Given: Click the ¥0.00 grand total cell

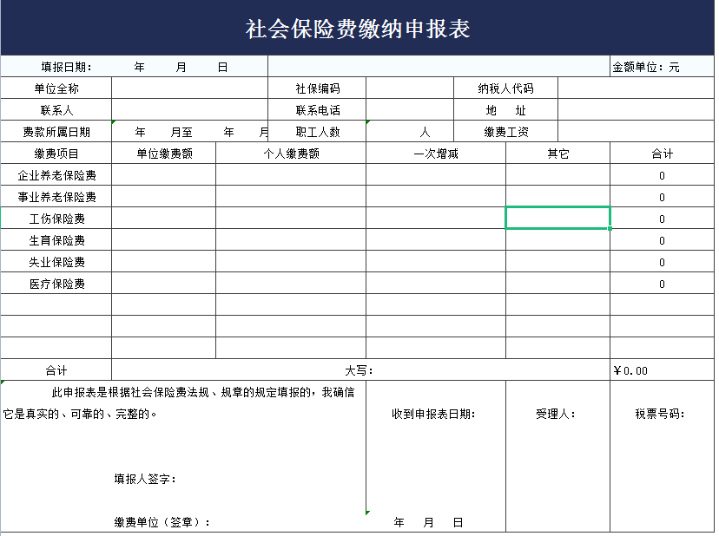Looking at the screenshot, I should (x=661, y=370).
